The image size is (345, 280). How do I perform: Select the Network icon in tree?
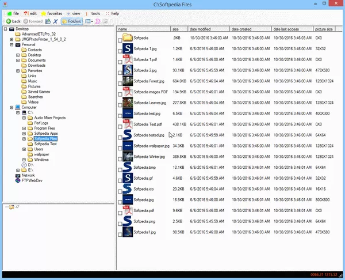tap(17, 175)
